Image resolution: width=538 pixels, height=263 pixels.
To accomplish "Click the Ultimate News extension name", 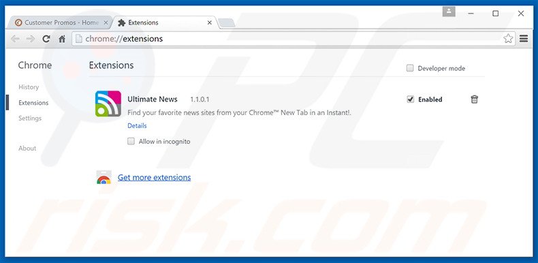I will coord(153,99).
